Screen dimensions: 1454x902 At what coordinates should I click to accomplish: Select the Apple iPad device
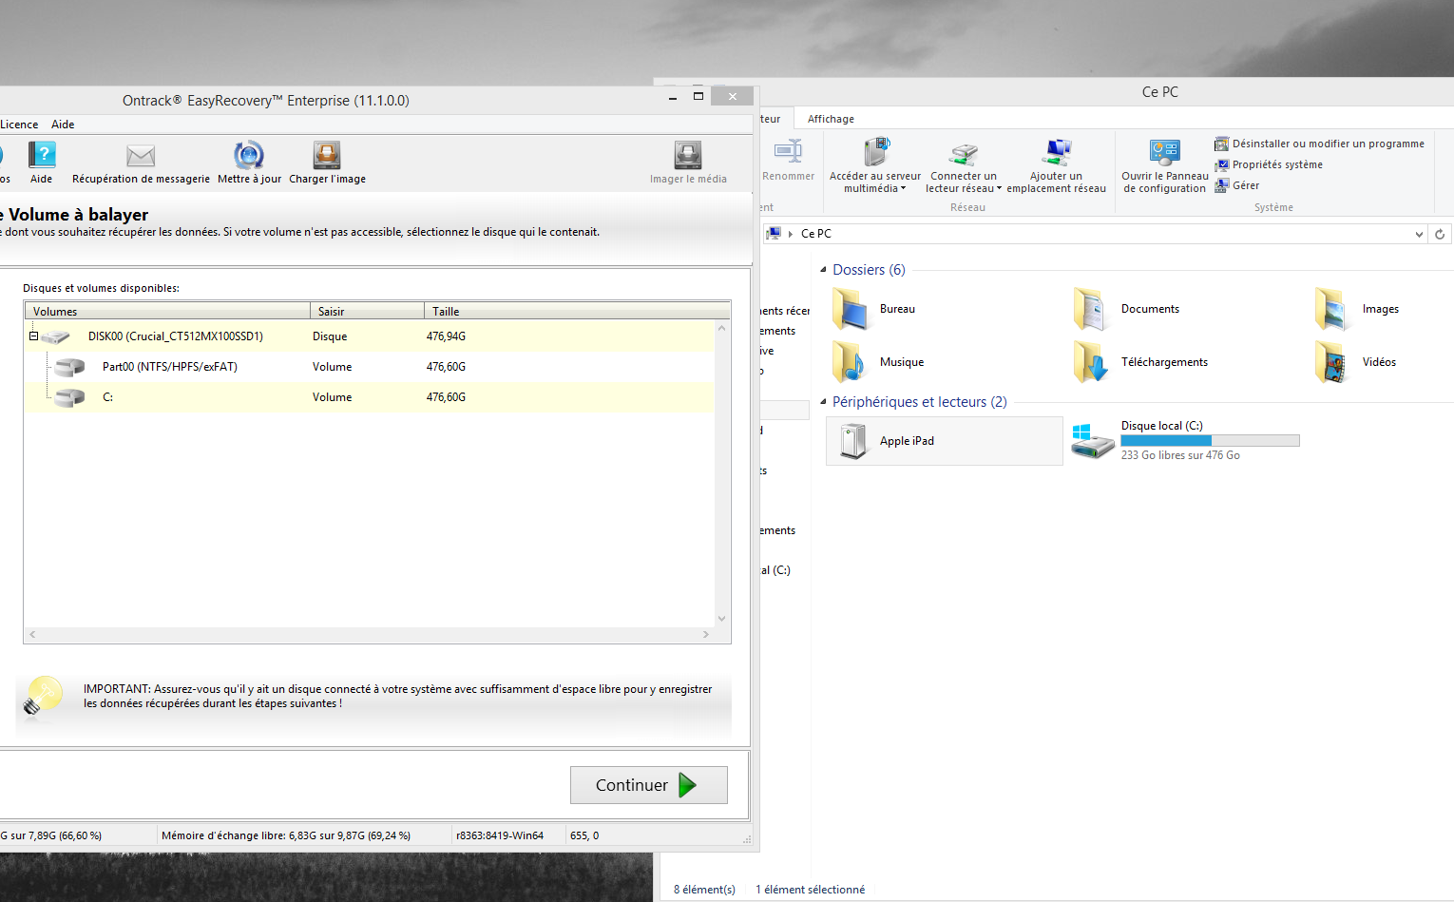pyautogui.click(x=945, y=441)
